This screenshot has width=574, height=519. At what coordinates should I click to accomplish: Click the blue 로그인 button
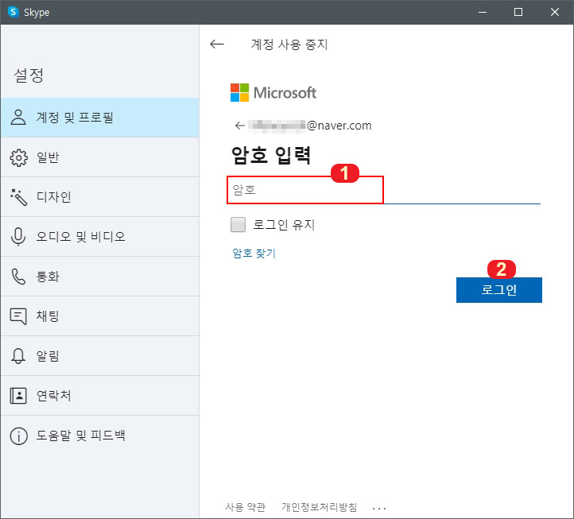pyautogui.click(x=499, y=290)
